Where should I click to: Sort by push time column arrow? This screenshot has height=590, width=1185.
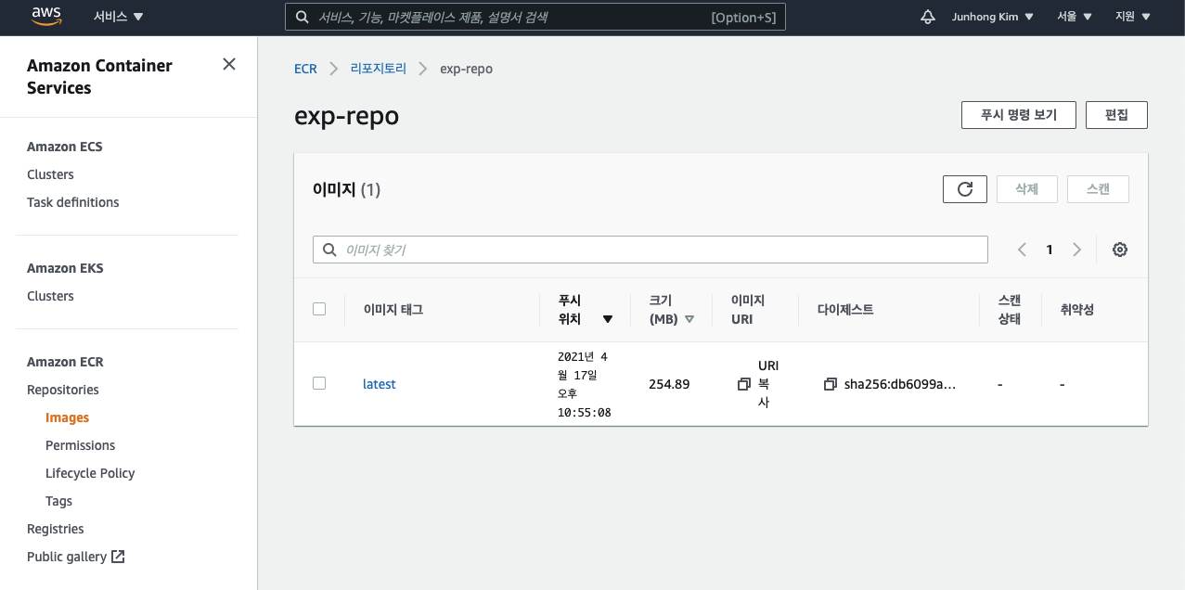[608, 319]
